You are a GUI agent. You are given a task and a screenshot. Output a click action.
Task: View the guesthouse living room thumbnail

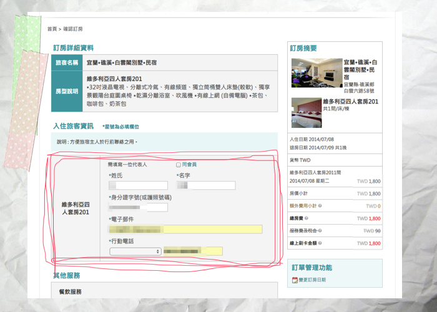[316, 73]
